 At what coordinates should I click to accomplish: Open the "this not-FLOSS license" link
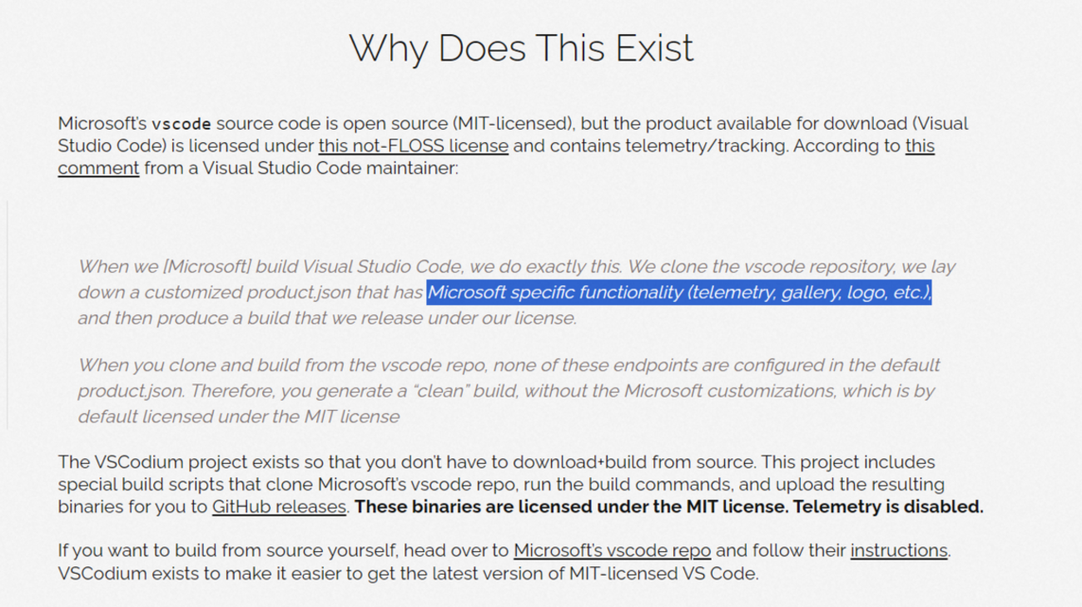[x=413, y=146]
